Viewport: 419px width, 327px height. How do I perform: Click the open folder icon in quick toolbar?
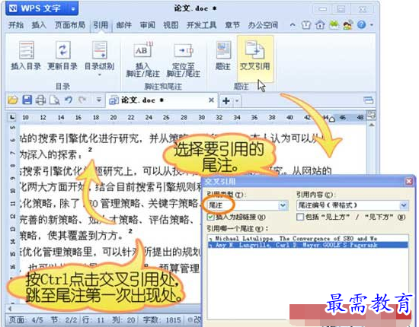point(12,100)
